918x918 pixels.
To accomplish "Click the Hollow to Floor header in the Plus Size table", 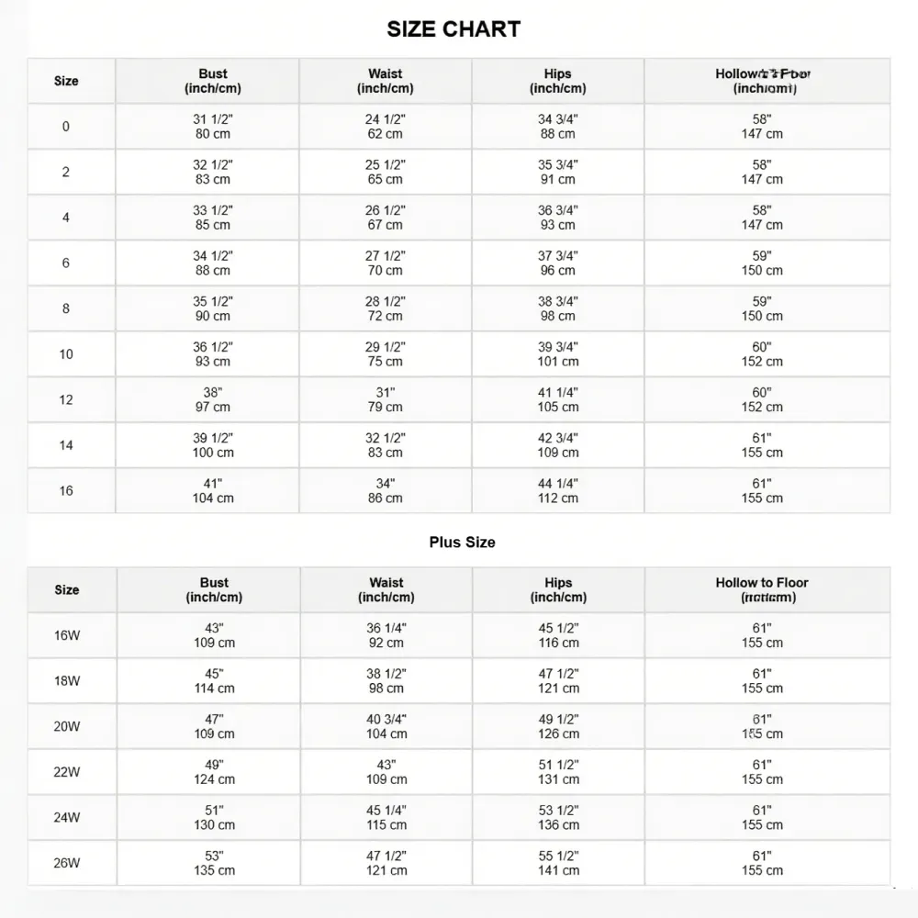I will click(x=762, y=589).
